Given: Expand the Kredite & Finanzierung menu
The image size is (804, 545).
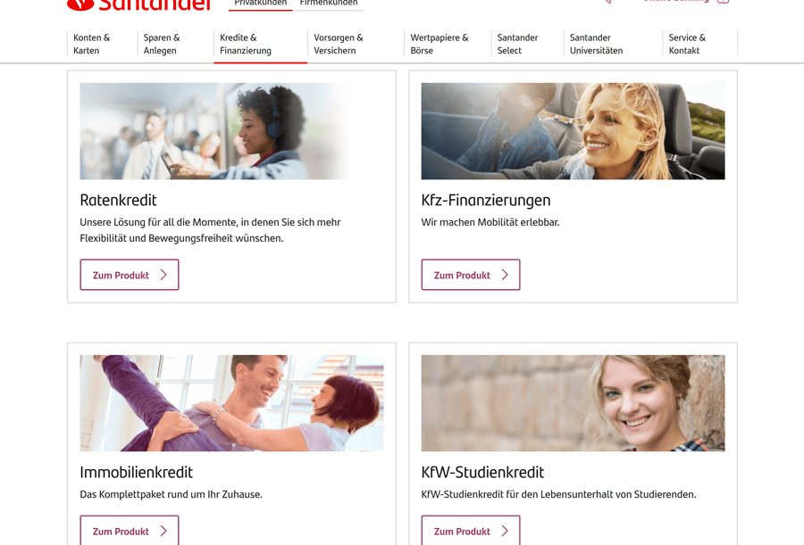Looking at the screenshot, I should [x=246, y=44].
